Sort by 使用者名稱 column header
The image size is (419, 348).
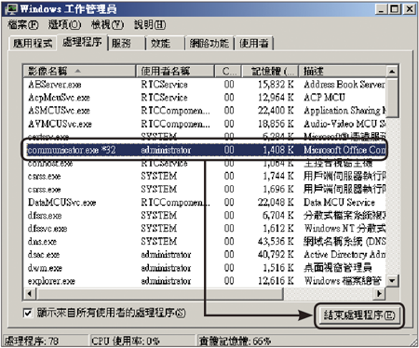coord(175,72)
